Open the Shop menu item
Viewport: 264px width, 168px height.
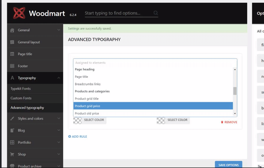[x=35, y=154]
